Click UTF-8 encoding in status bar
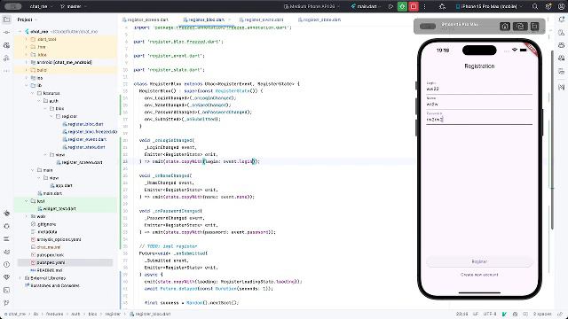The image size is (568, 319). tap(490, 314)
